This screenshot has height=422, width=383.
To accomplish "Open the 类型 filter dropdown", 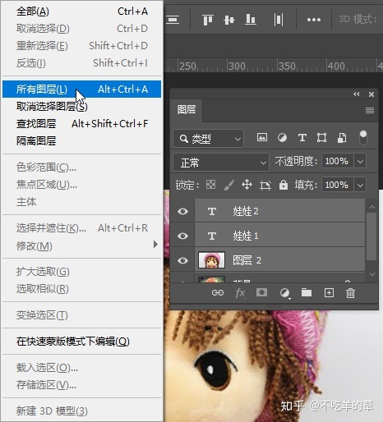I will point(209,139).
